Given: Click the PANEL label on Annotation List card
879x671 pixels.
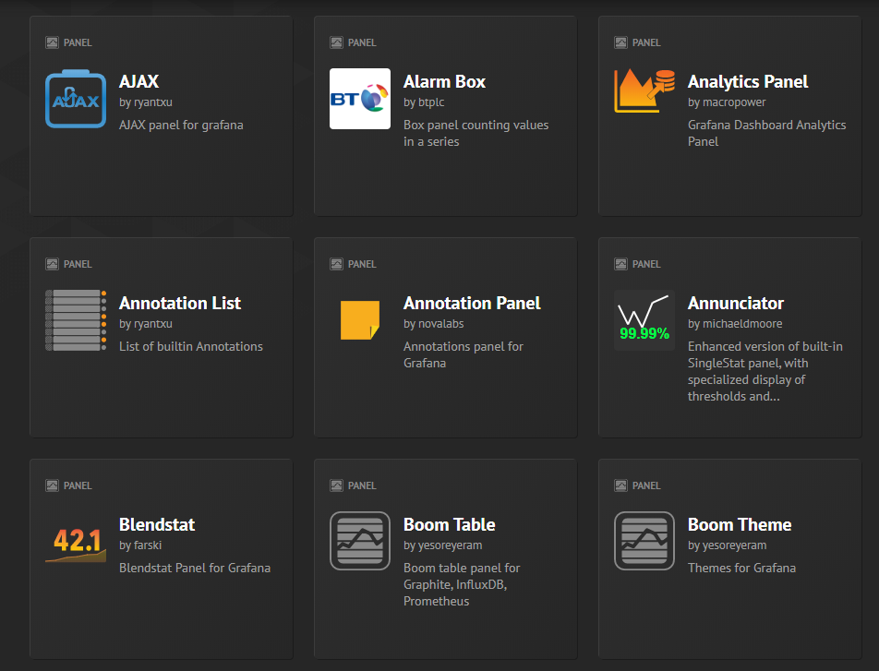Looking at the screenshot, I should pos(78,264).
